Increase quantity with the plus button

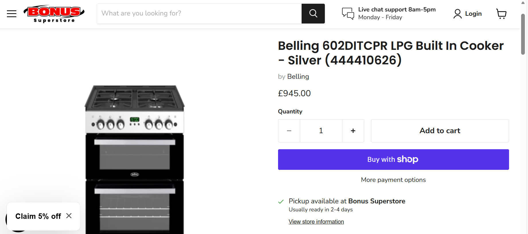[353, 131]
